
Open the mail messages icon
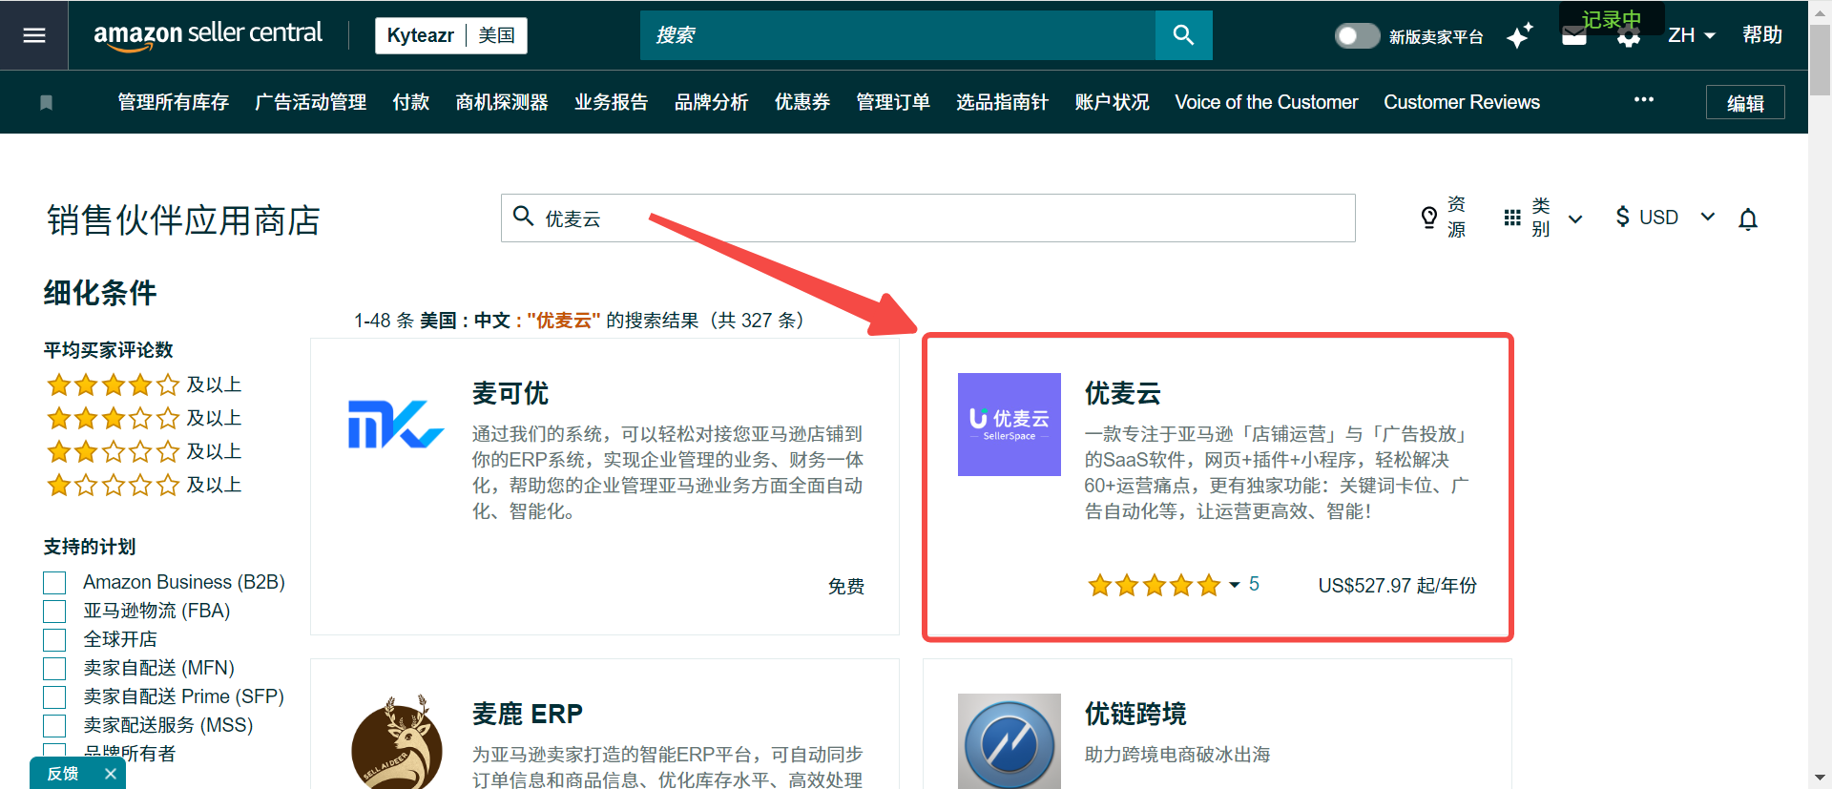pos(1574,38)
